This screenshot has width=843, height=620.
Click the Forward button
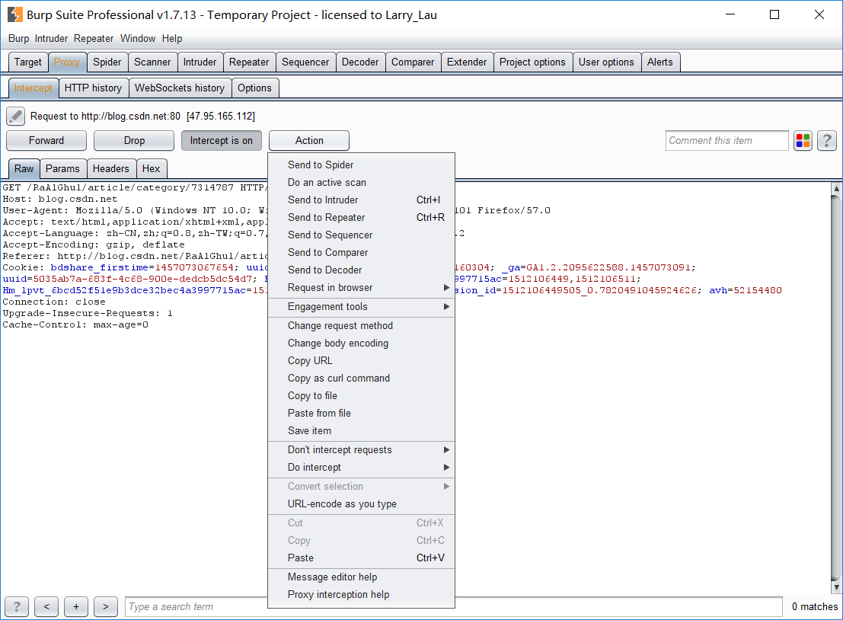[x=46, y=141]
